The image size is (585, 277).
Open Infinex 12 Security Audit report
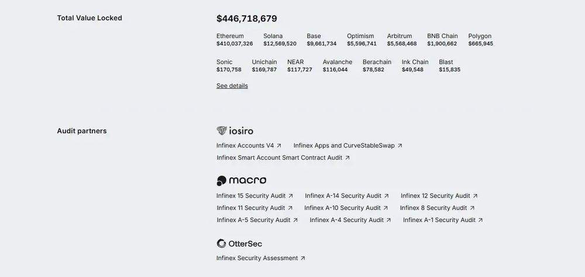pyautogui.click(x=435, y=196)
